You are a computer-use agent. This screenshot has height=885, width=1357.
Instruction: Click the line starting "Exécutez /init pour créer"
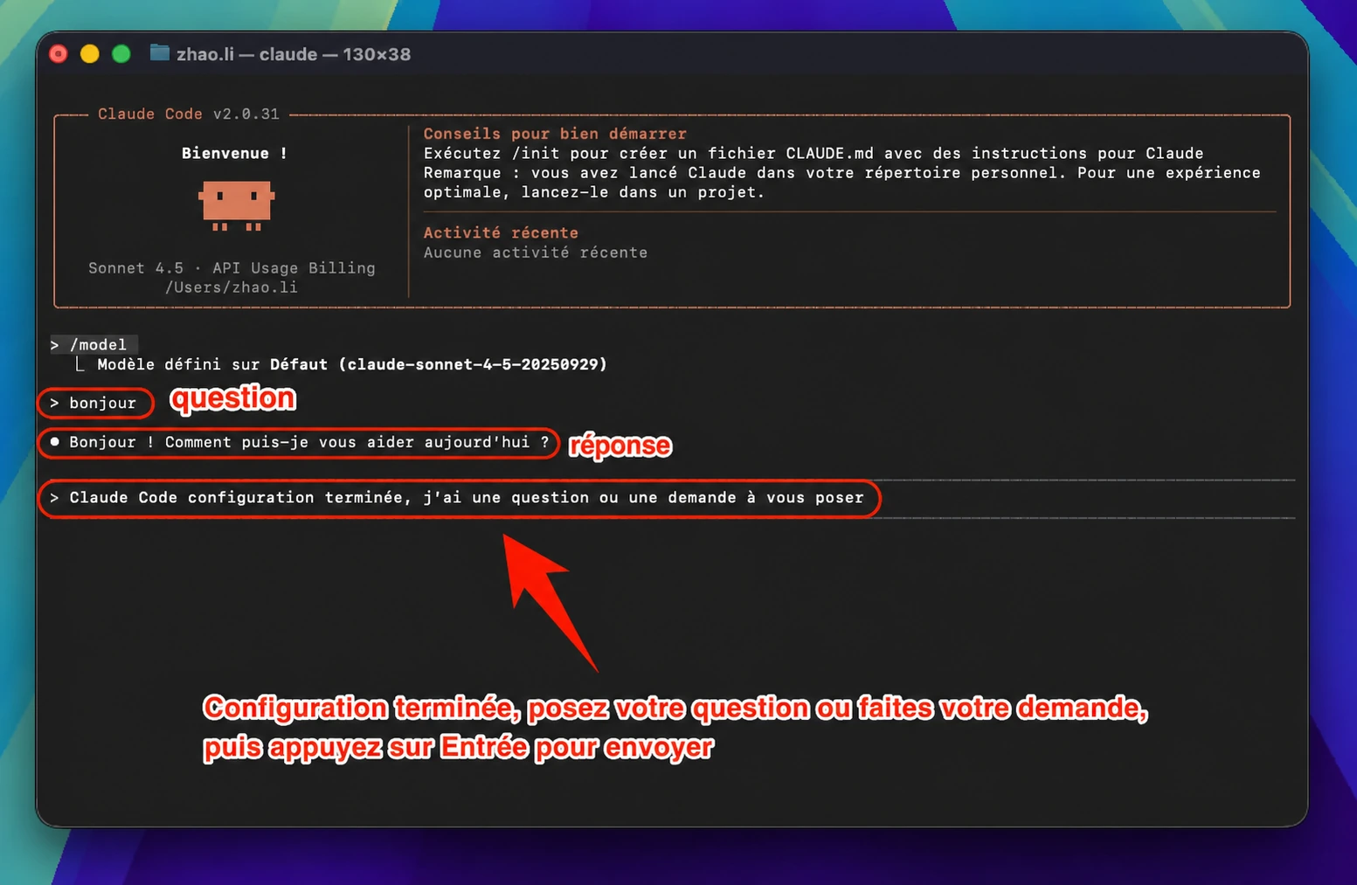tap(814, 153)
